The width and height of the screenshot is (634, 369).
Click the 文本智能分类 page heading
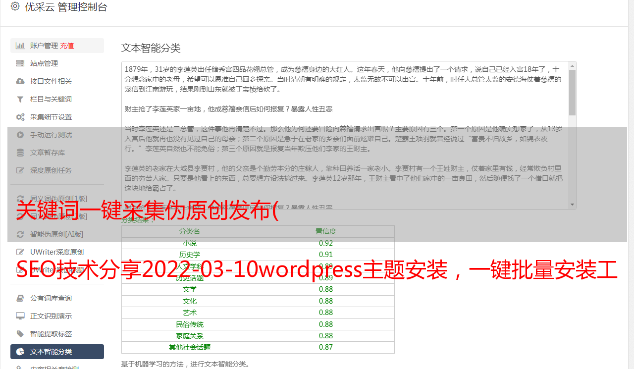coord(151,48)
